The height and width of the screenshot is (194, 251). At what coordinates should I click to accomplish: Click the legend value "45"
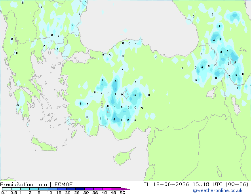click(113, 192)
